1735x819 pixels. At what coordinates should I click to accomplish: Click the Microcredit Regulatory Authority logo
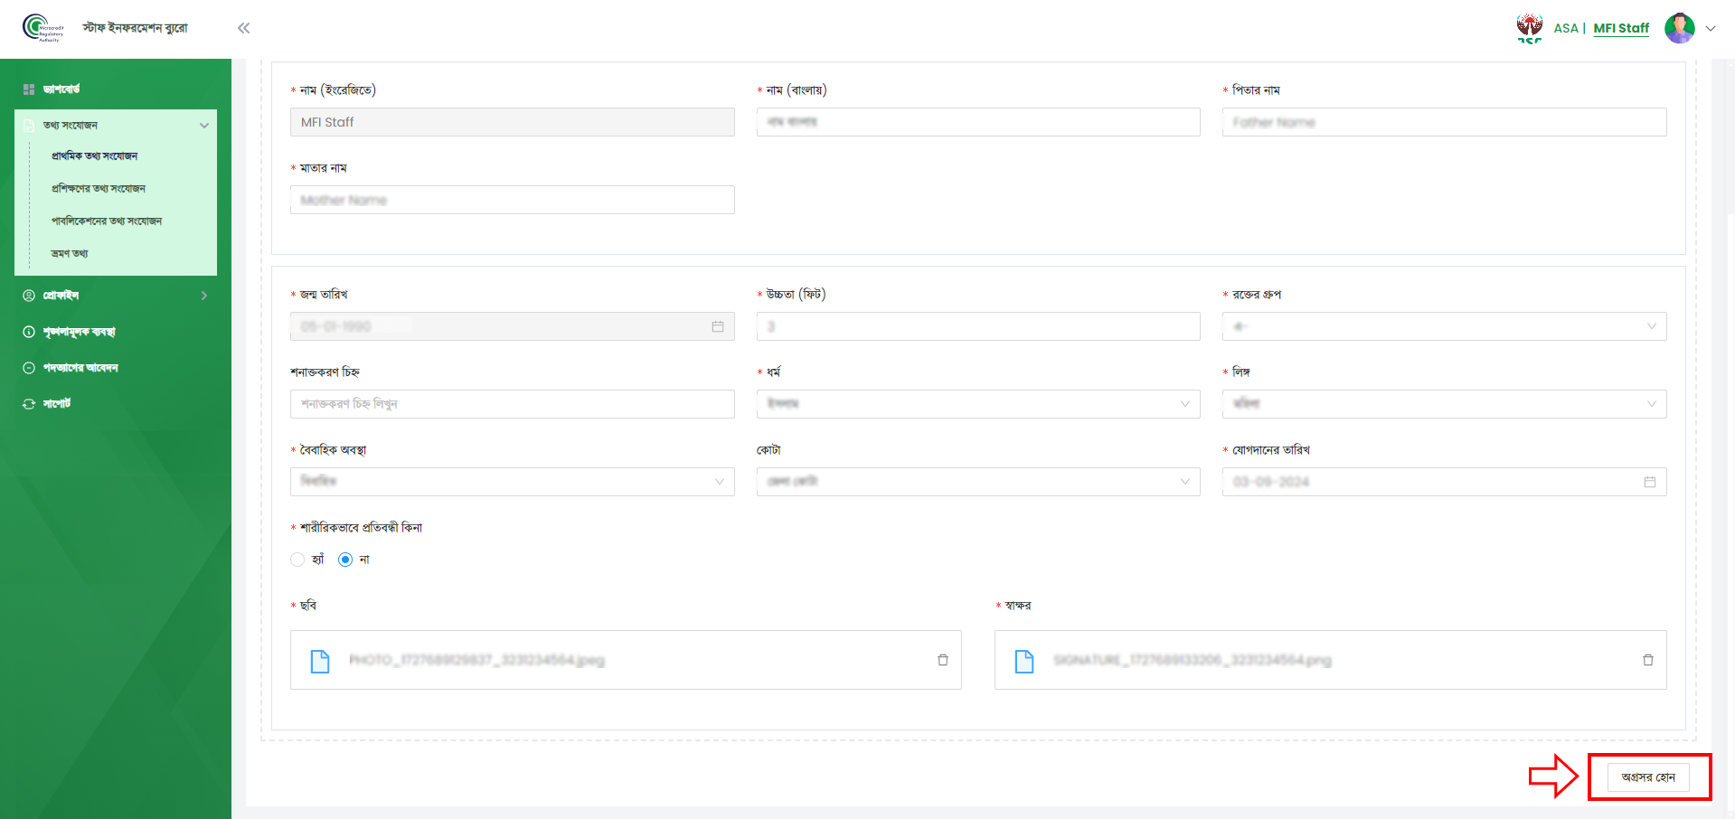(43, 28)
